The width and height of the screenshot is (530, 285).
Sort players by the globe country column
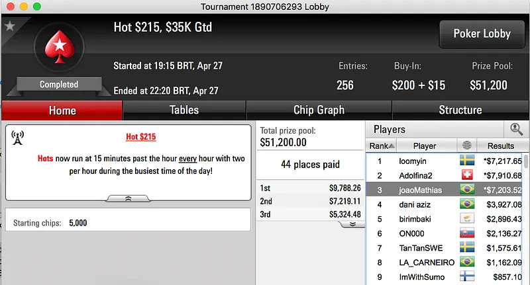click(467, 145)
